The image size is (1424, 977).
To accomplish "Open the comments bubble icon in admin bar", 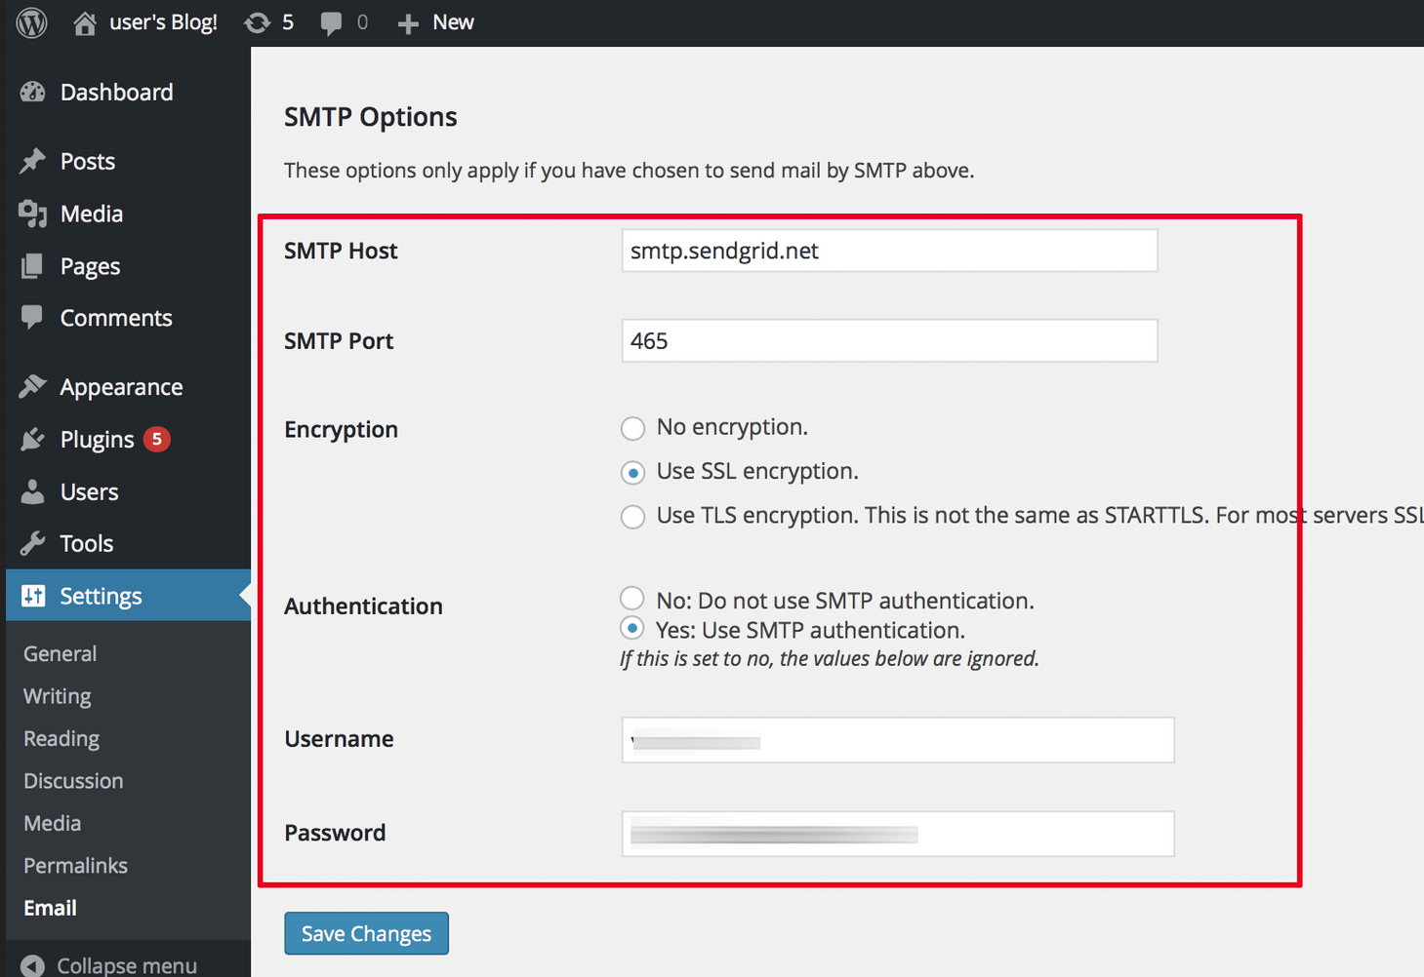I will [x=332, y=23].
